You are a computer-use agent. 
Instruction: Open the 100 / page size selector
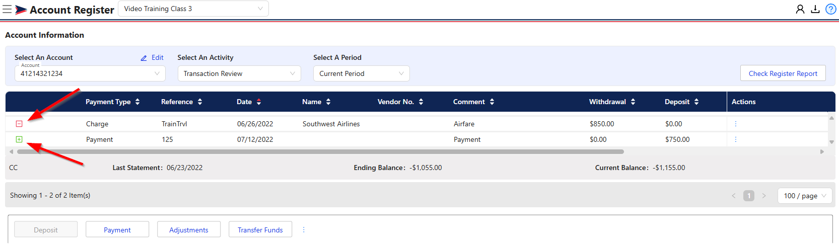(x=805, y=196)
